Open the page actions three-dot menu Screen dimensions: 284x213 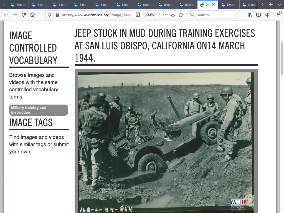(165, 15)
